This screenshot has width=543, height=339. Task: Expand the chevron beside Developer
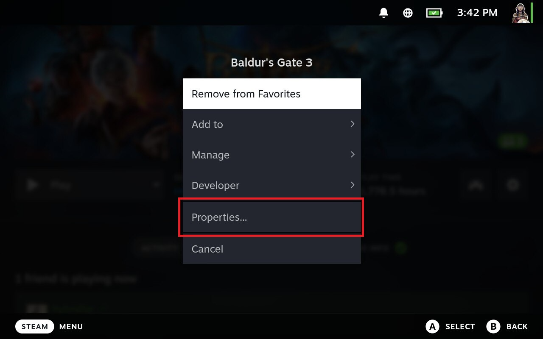coord(353,185)
